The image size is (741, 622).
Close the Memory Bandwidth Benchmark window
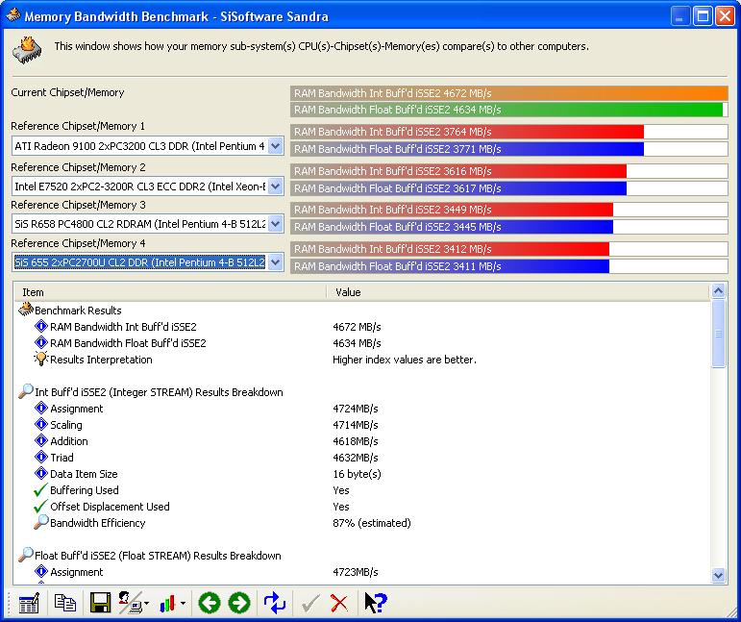[725, 16]
